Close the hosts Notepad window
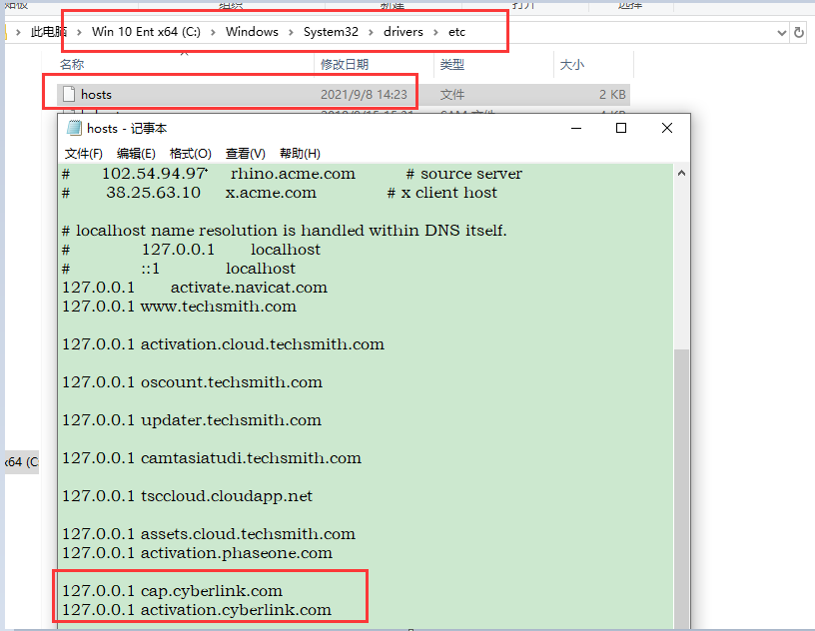 click(x=667, y=128)
